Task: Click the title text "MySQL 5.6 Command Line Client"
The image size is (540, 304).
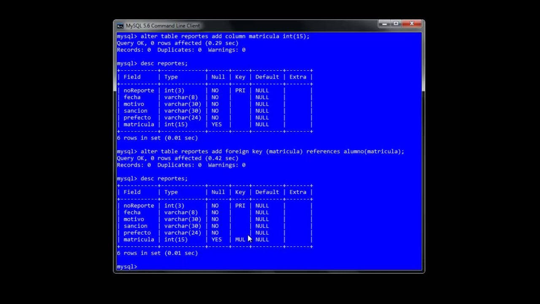Action: pos(163,26)
